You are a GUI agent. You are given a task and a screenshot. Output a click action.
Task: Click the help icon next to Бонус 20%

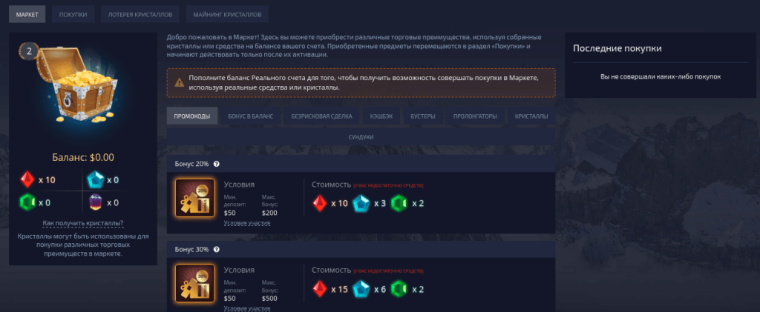(217, 164)
